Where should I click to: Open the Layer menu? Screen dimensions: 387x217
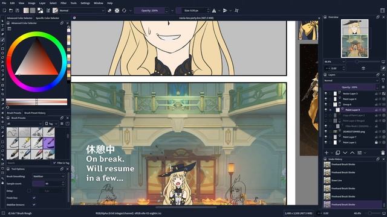click(x=42, y=3)
